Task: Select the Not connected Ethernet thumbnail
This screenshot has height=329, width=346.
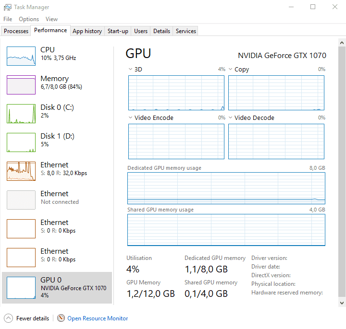Action: tap(21, 200)
